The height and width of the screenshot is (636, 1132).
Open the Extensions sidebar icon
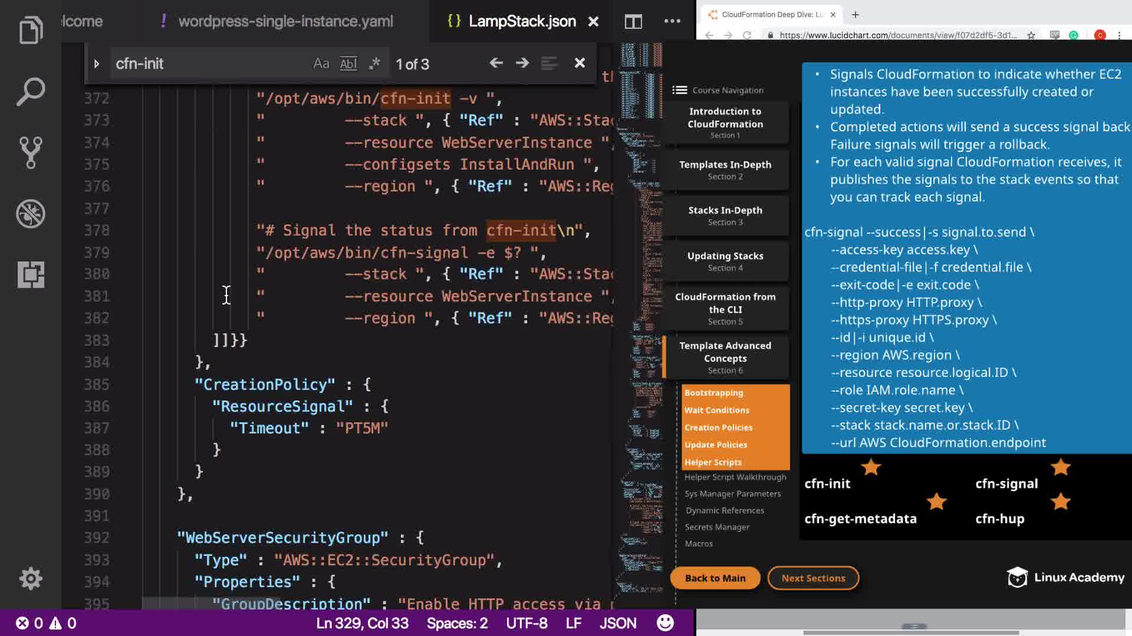[31, 274]
